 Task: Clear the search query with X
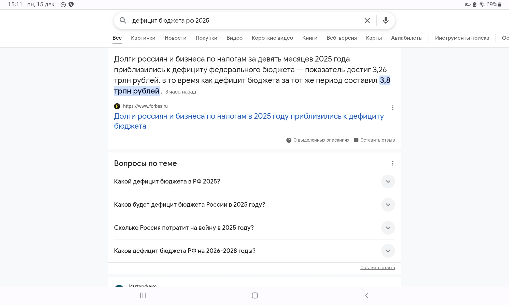tap(367, 21)
